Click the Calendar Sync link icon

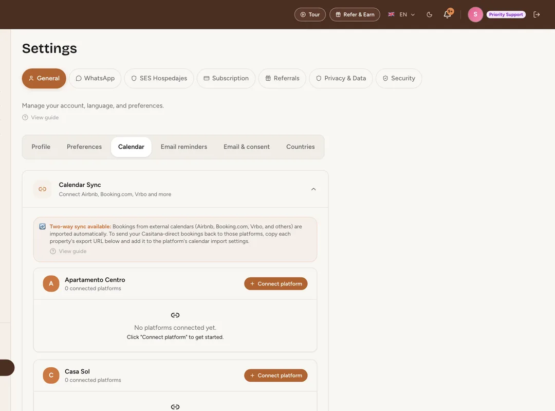[x=43, y=189]
